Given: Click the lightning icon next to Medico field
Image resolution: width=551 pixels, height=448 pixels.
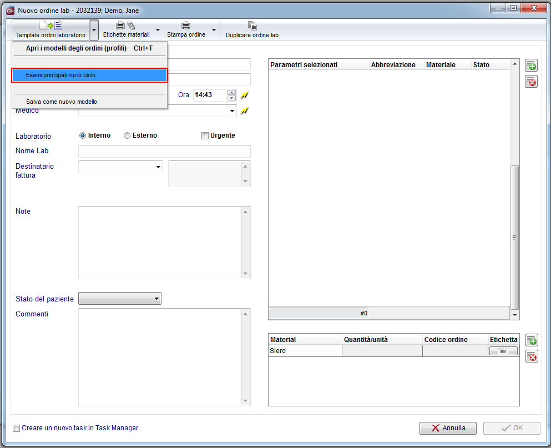Looking at the screenshot, I should (x=245, y=111).
